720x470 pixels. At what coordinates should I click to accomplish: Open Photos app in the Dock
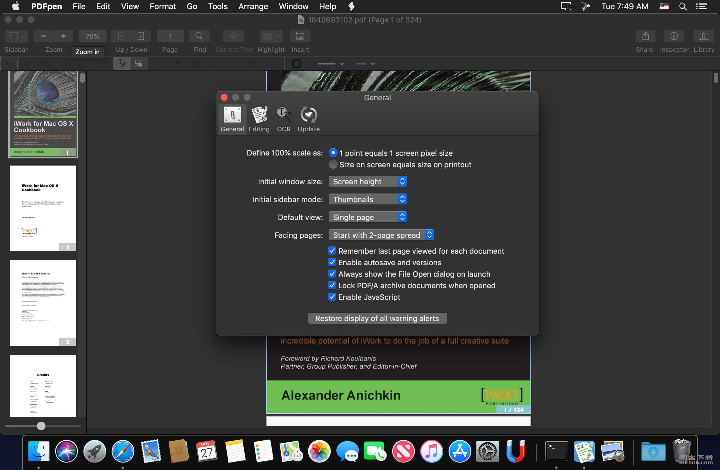[x=319, y=451]
